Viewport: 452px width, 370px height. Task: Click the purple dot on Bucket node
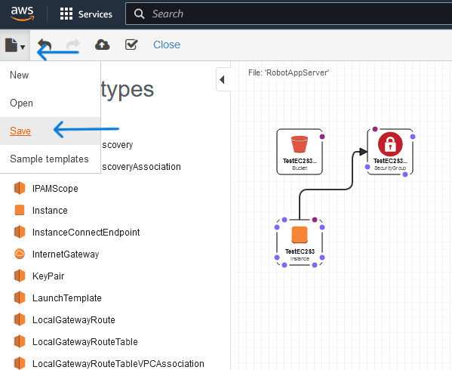(322, 137)
